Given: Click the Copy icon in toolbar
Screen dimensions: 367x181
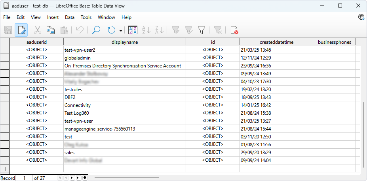Looking at the screenshot, I should 51,30.
